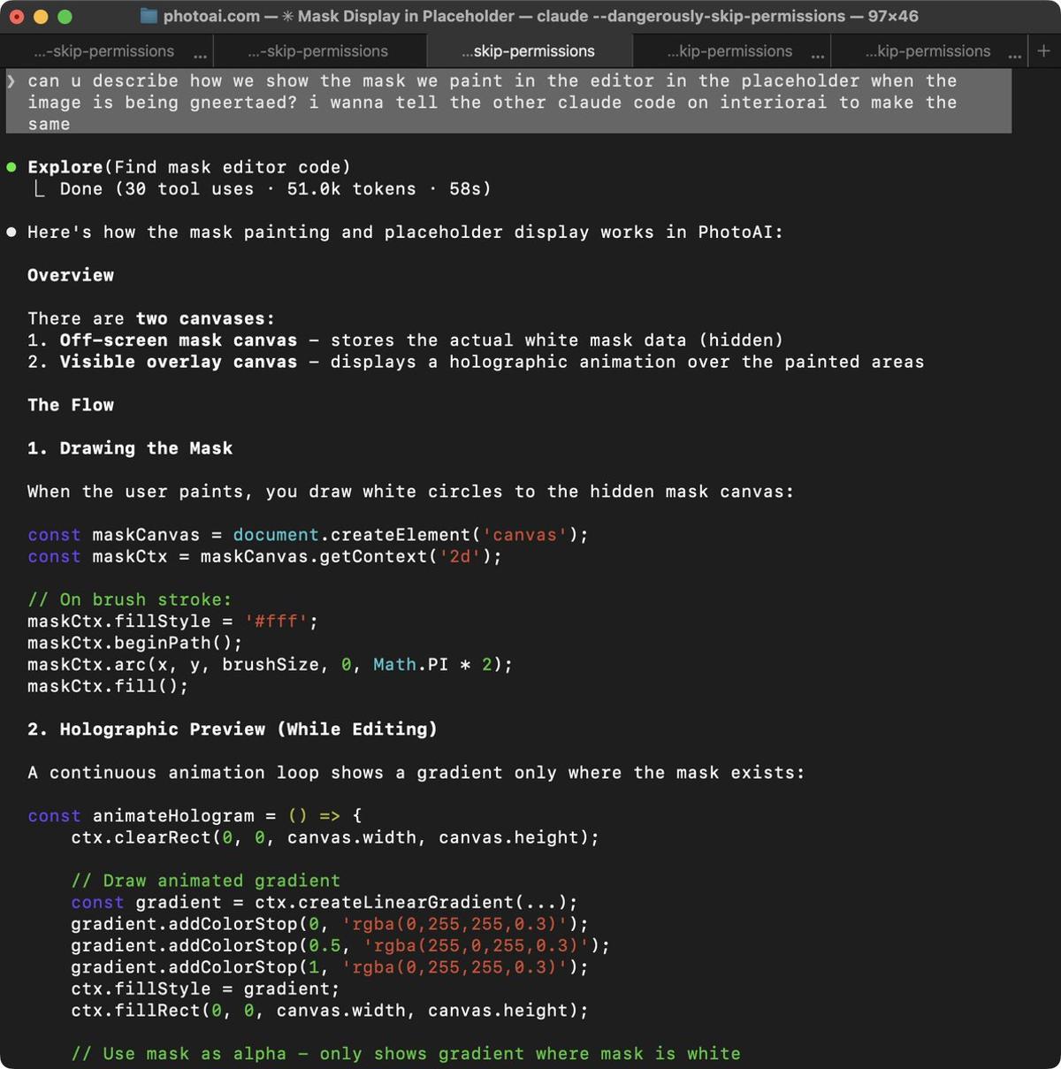Image resolution: width=1061 pixels, height=1069 pixels.
Task: Select the active "...skip-permissions" tab
Action: click(529, 50)
